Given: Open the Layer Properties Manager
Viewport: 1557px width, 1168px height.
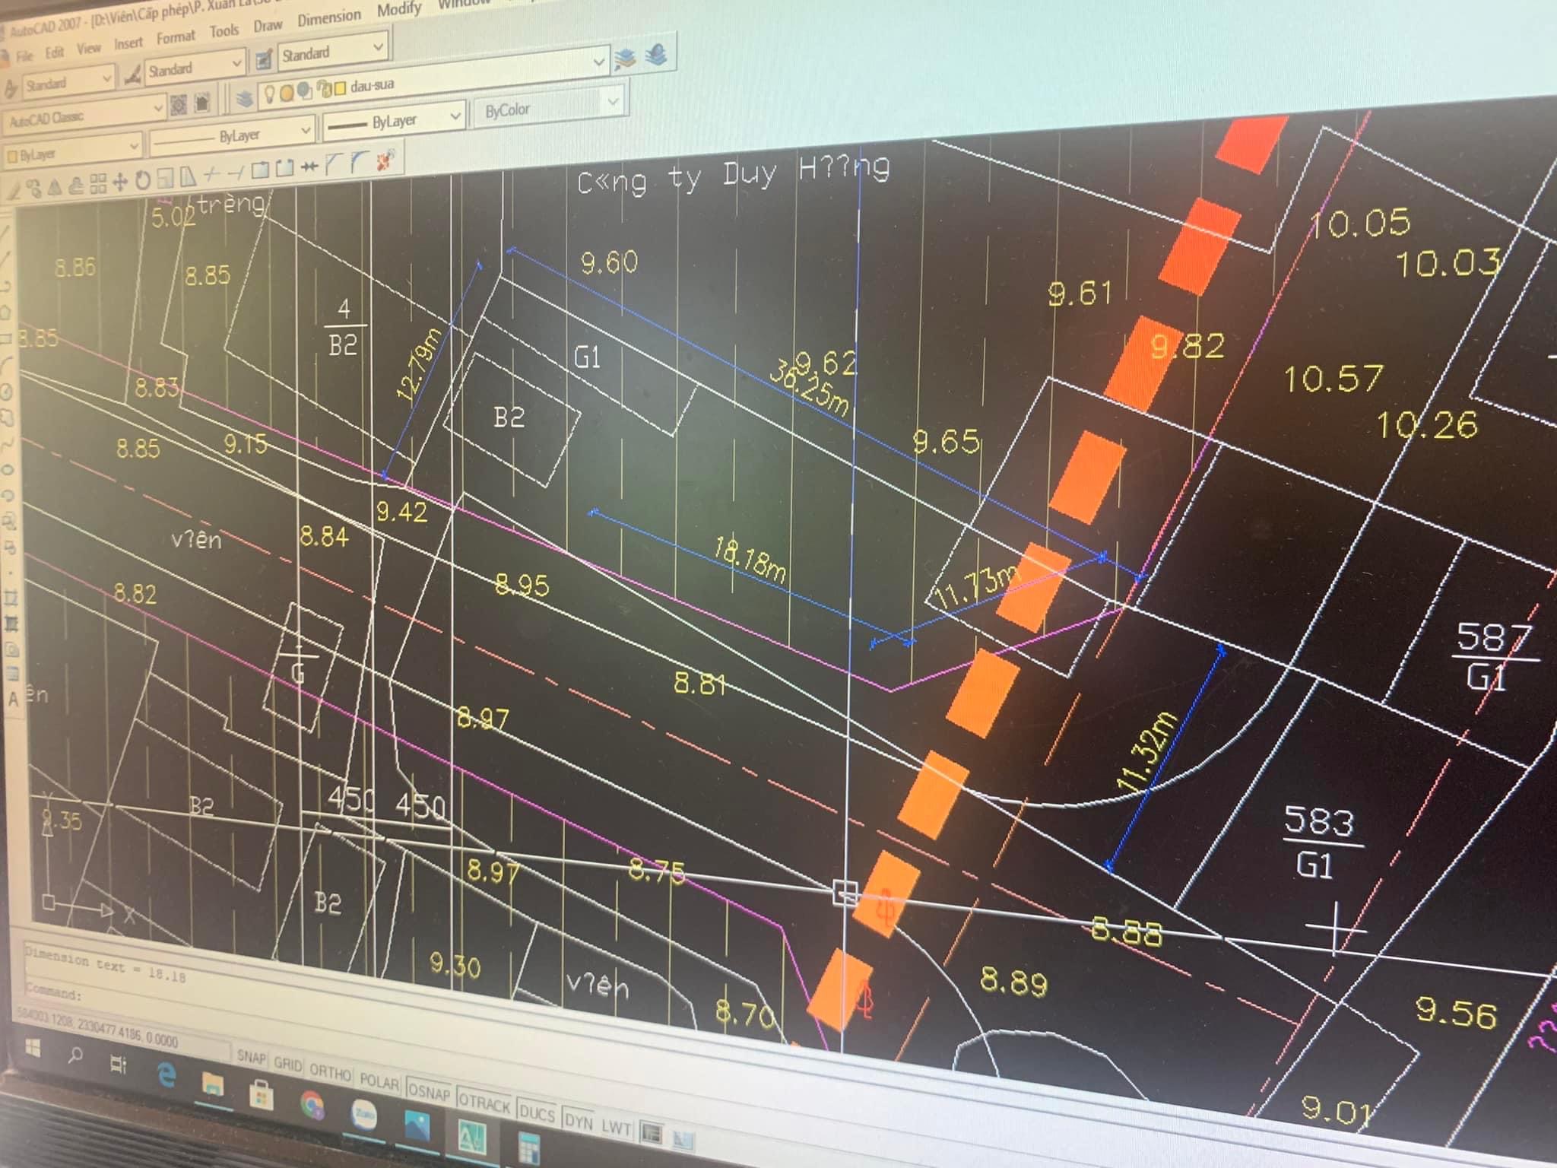Looking at the screenshot, I should (x=244, y=99).
